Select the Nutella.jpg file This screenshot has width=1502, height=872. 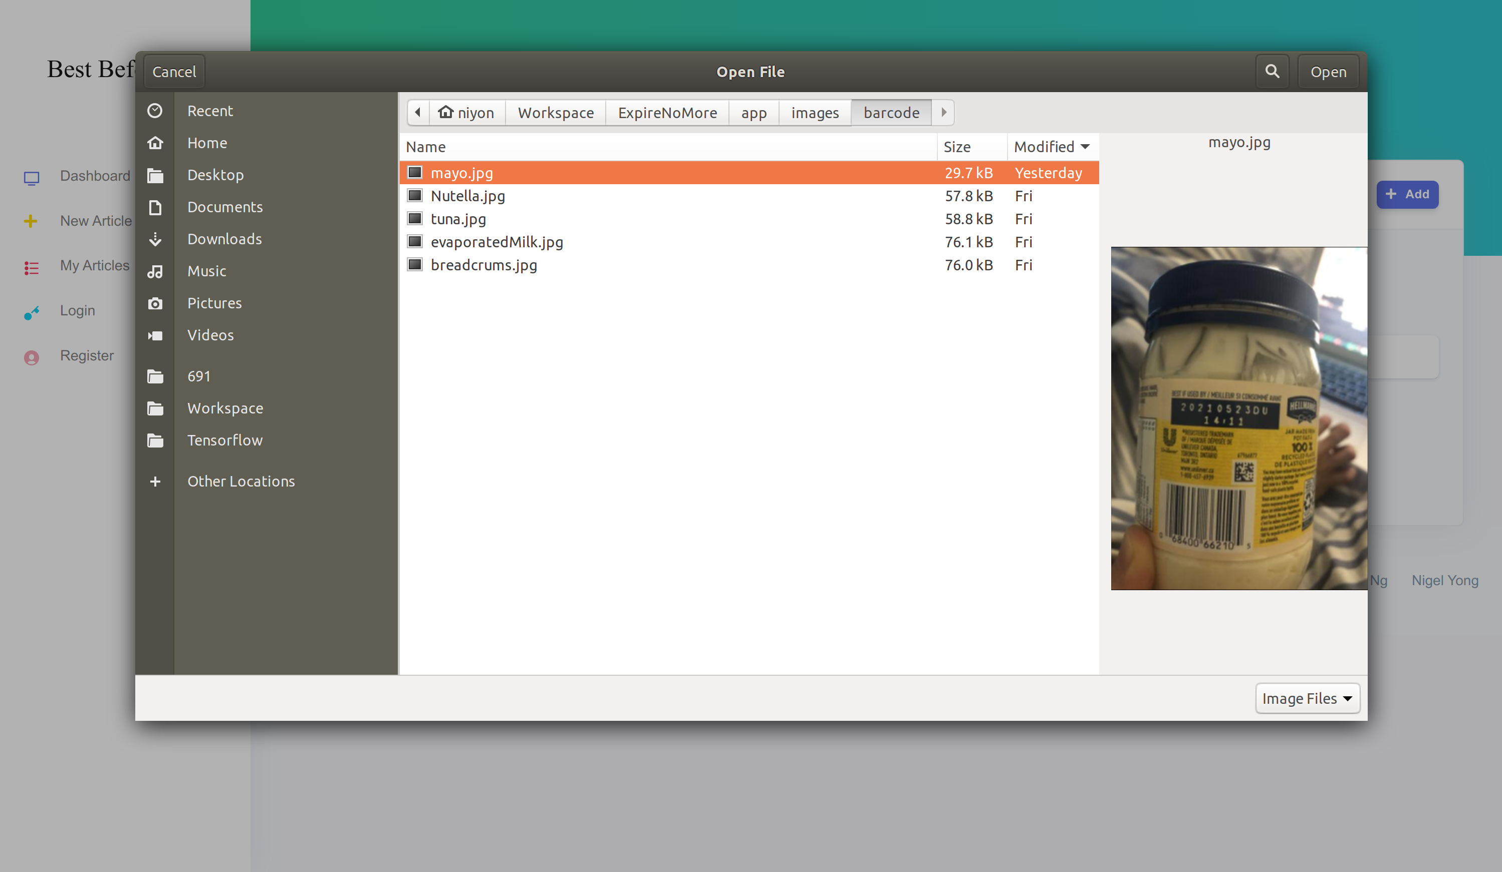[x=468, y=196]
